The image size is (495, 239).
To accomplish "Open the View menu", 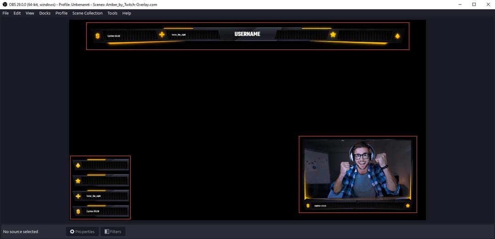I will [30, 13].
